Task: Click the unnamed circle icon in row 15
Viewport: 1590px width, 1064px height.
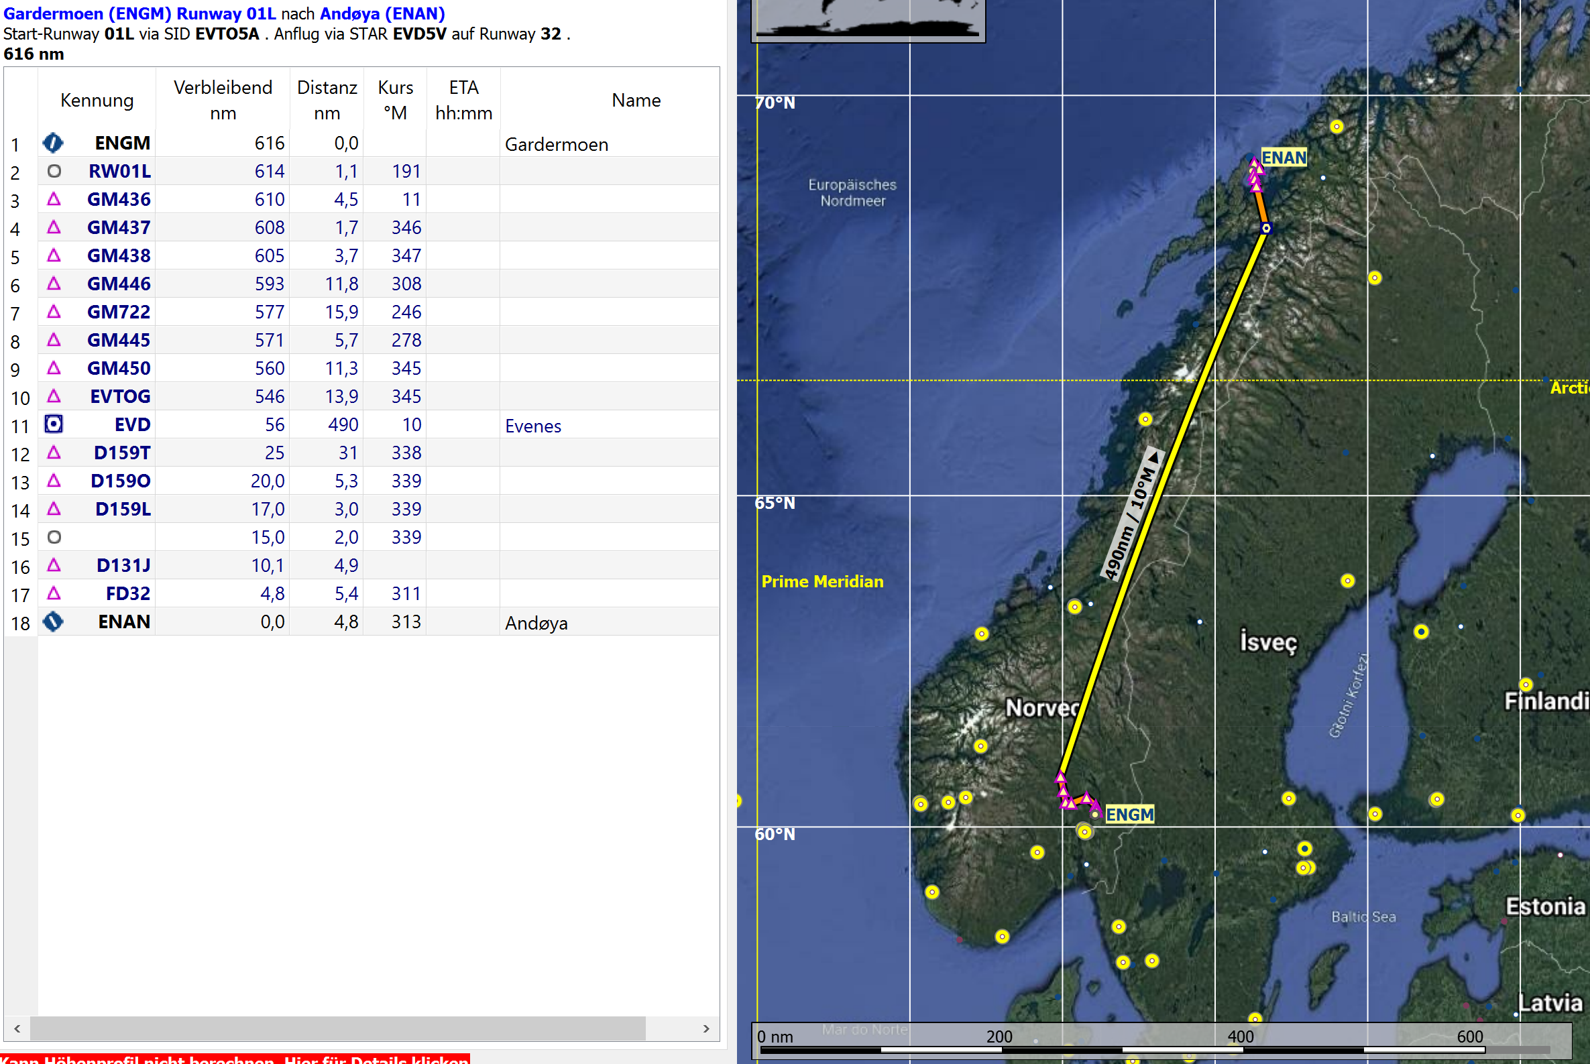Action: pyautogui.click(x=54, y=537)
